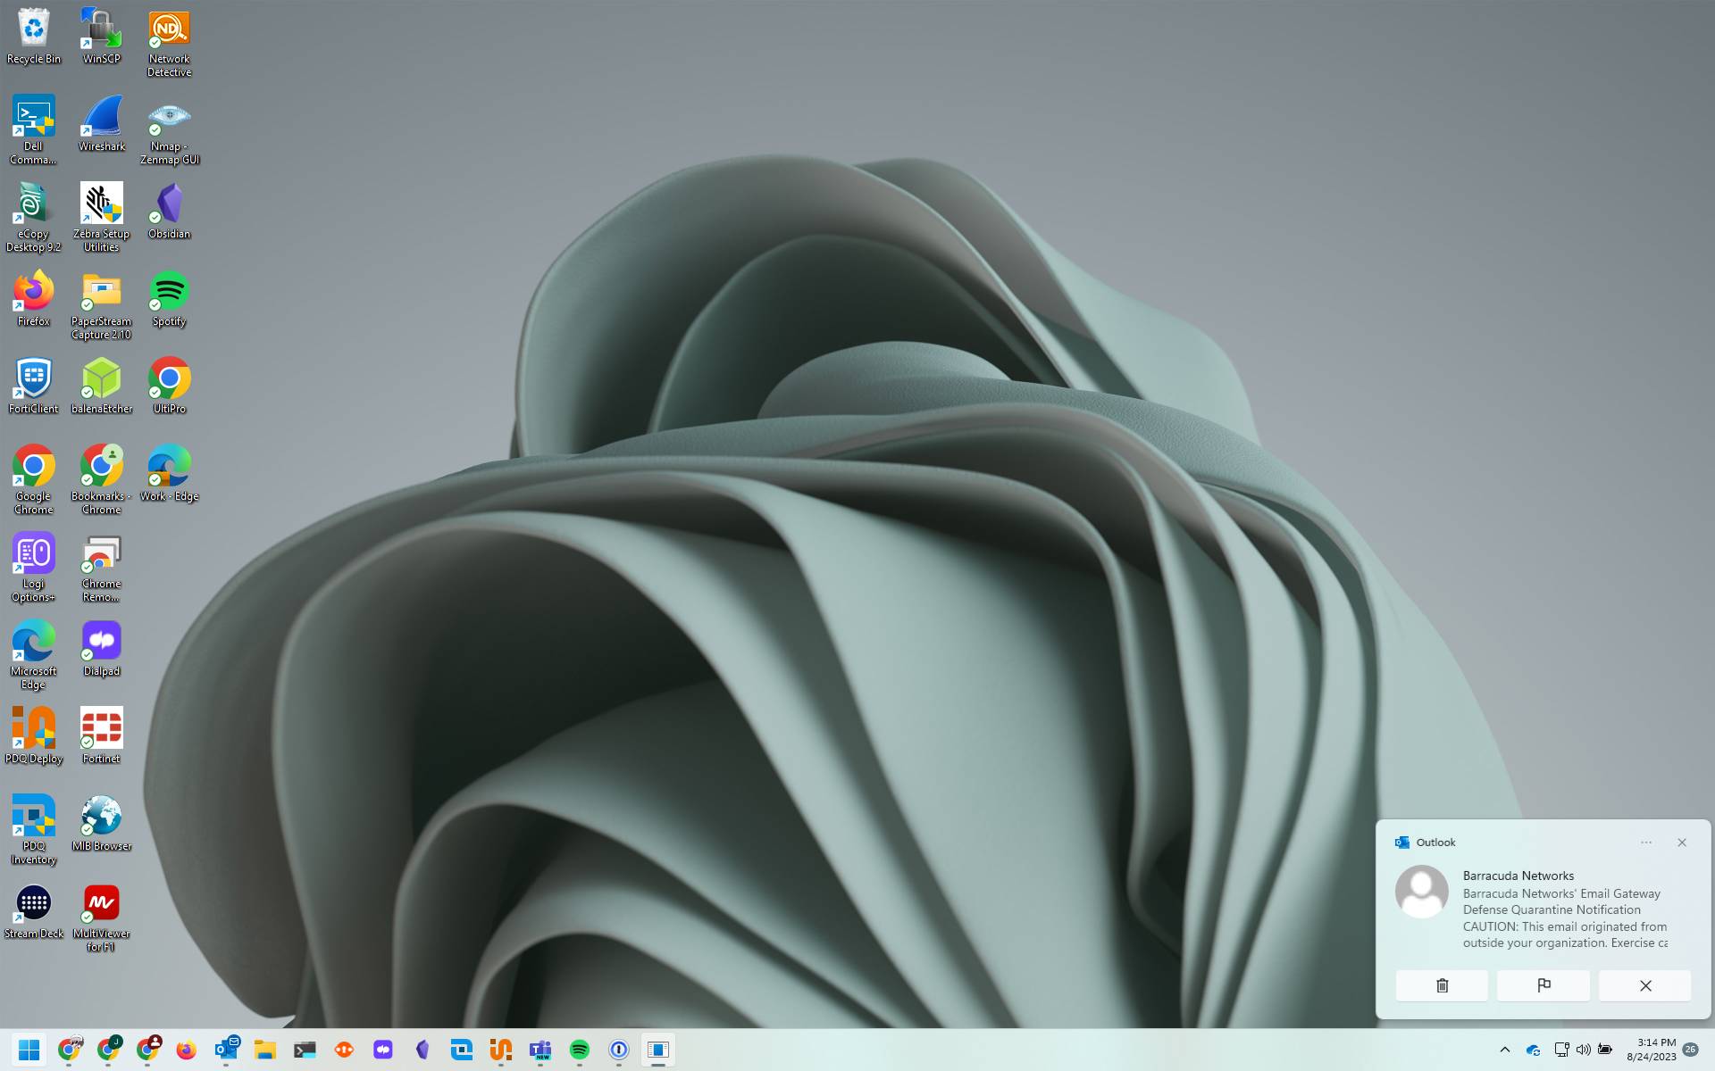Image resolution: width=1715 pixels, height=1071 pixels.
Task: Launch FortiClient
Action: 33,379
